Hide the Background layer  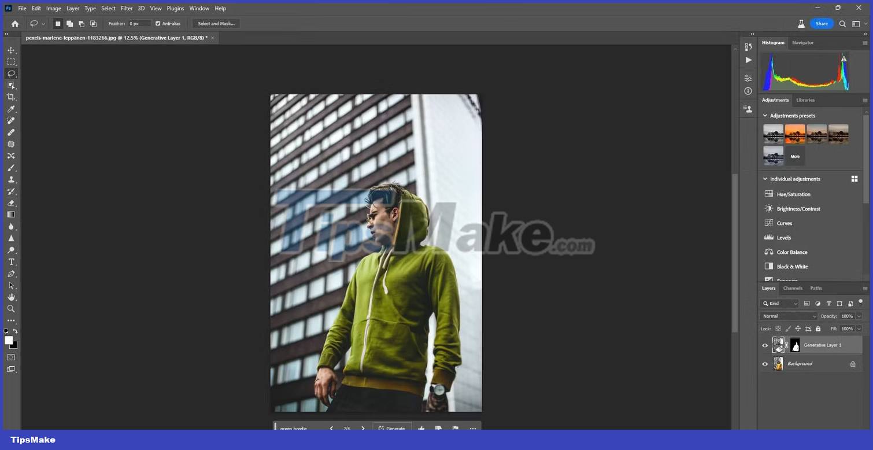pyautogui.click(x=765, y=363)
